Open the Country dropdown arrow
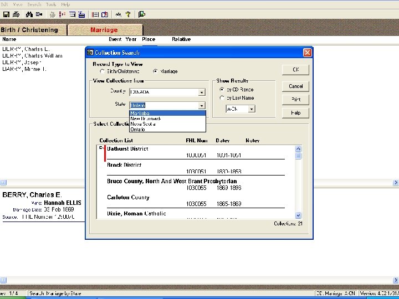The image size is (399, 299). click(202, 92)
